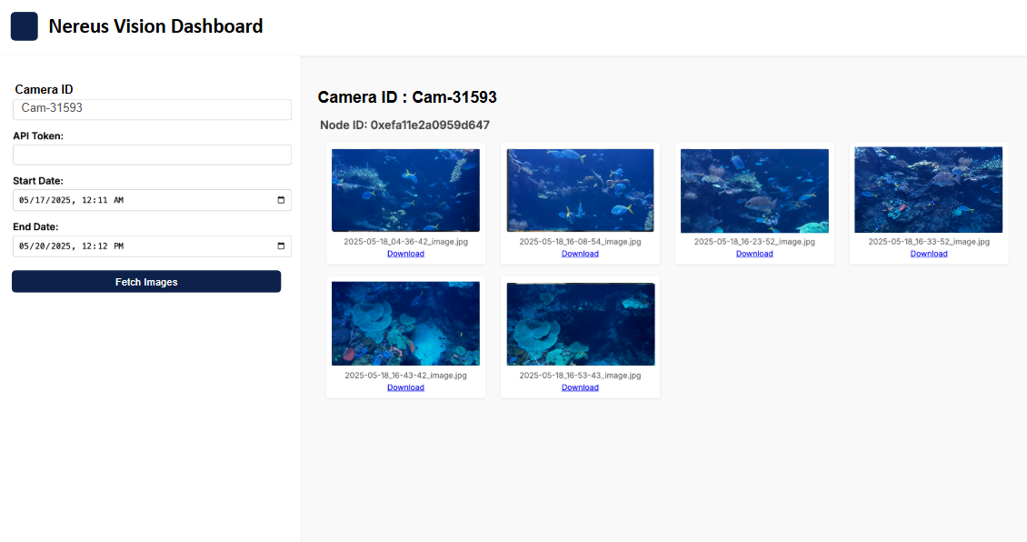Download the 2025-05-18_16-53-43 image
Viewport: 1027px width, 542px height.
tap(580, 386)
